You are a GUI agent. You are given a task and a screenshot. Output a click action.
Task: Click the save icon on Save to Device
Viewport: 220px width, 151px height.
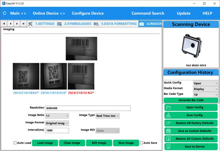point(168,146)
